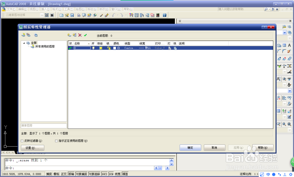Toggle 正交 ortho mode in status bar
294x177 pixels.
coord(64,174)
